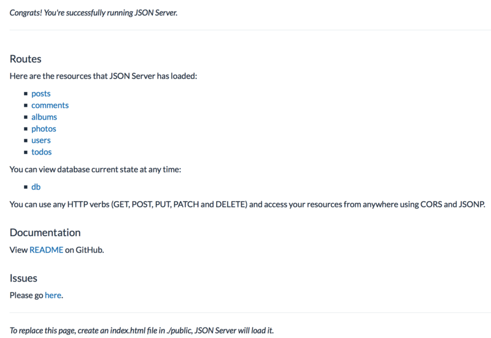
Task: Open the posts resource link
Action: (41, 94)
